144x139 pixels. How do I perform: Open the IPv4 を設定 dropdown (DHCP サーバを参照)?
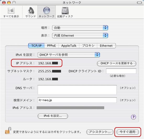(x=69, y=55)
